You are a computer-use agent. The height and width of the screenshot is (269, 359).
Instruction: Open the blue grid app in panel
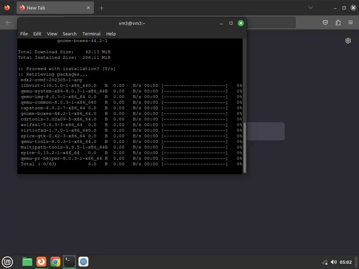tap(83, 262)
